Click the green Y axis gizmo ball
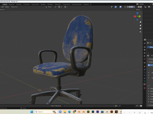 click(x=140, y=16)
